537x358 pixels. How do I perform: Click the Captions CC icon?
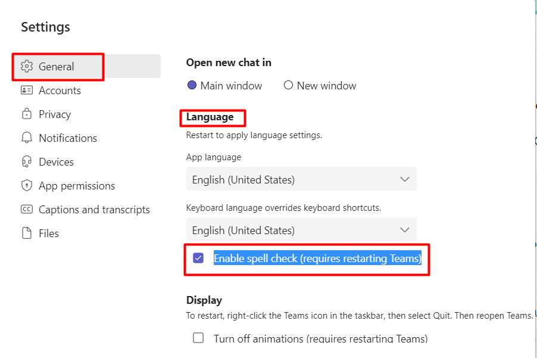27,209
